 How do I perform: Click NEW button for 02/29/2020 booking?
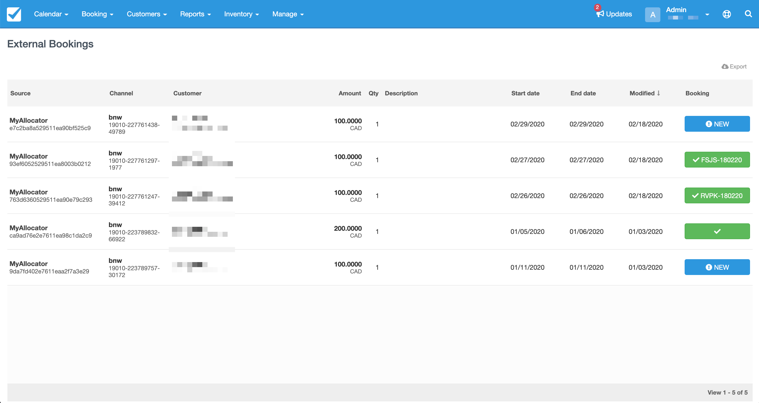[717, 124]
